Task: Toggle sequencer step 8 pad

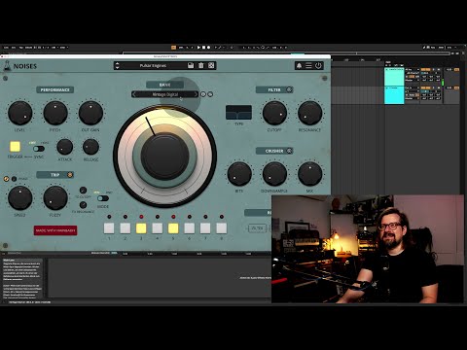Action: pyautogui.click(x=222, y=228)
